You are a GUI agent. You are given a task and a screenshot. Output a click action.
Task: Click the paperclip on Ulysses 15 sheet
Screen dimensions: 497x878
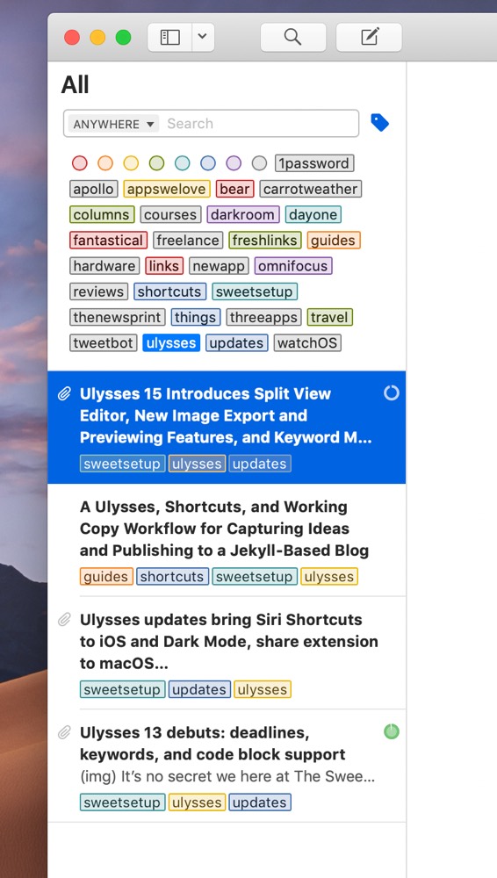coord(64,394)
